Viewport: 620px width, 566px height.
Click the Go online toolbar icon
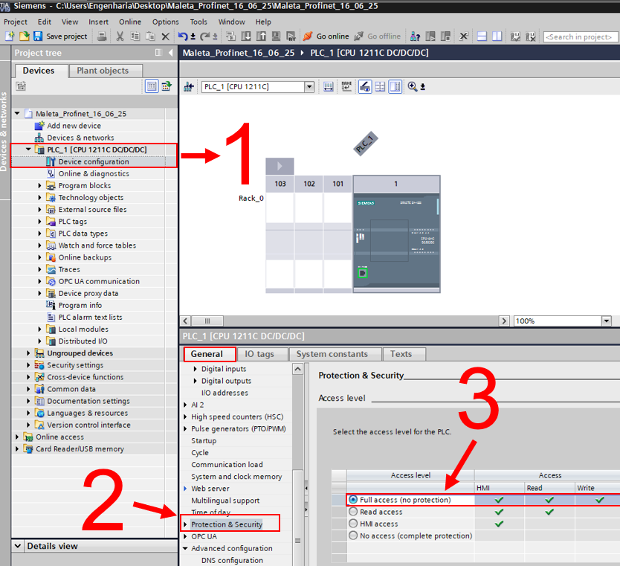(308, 36)
